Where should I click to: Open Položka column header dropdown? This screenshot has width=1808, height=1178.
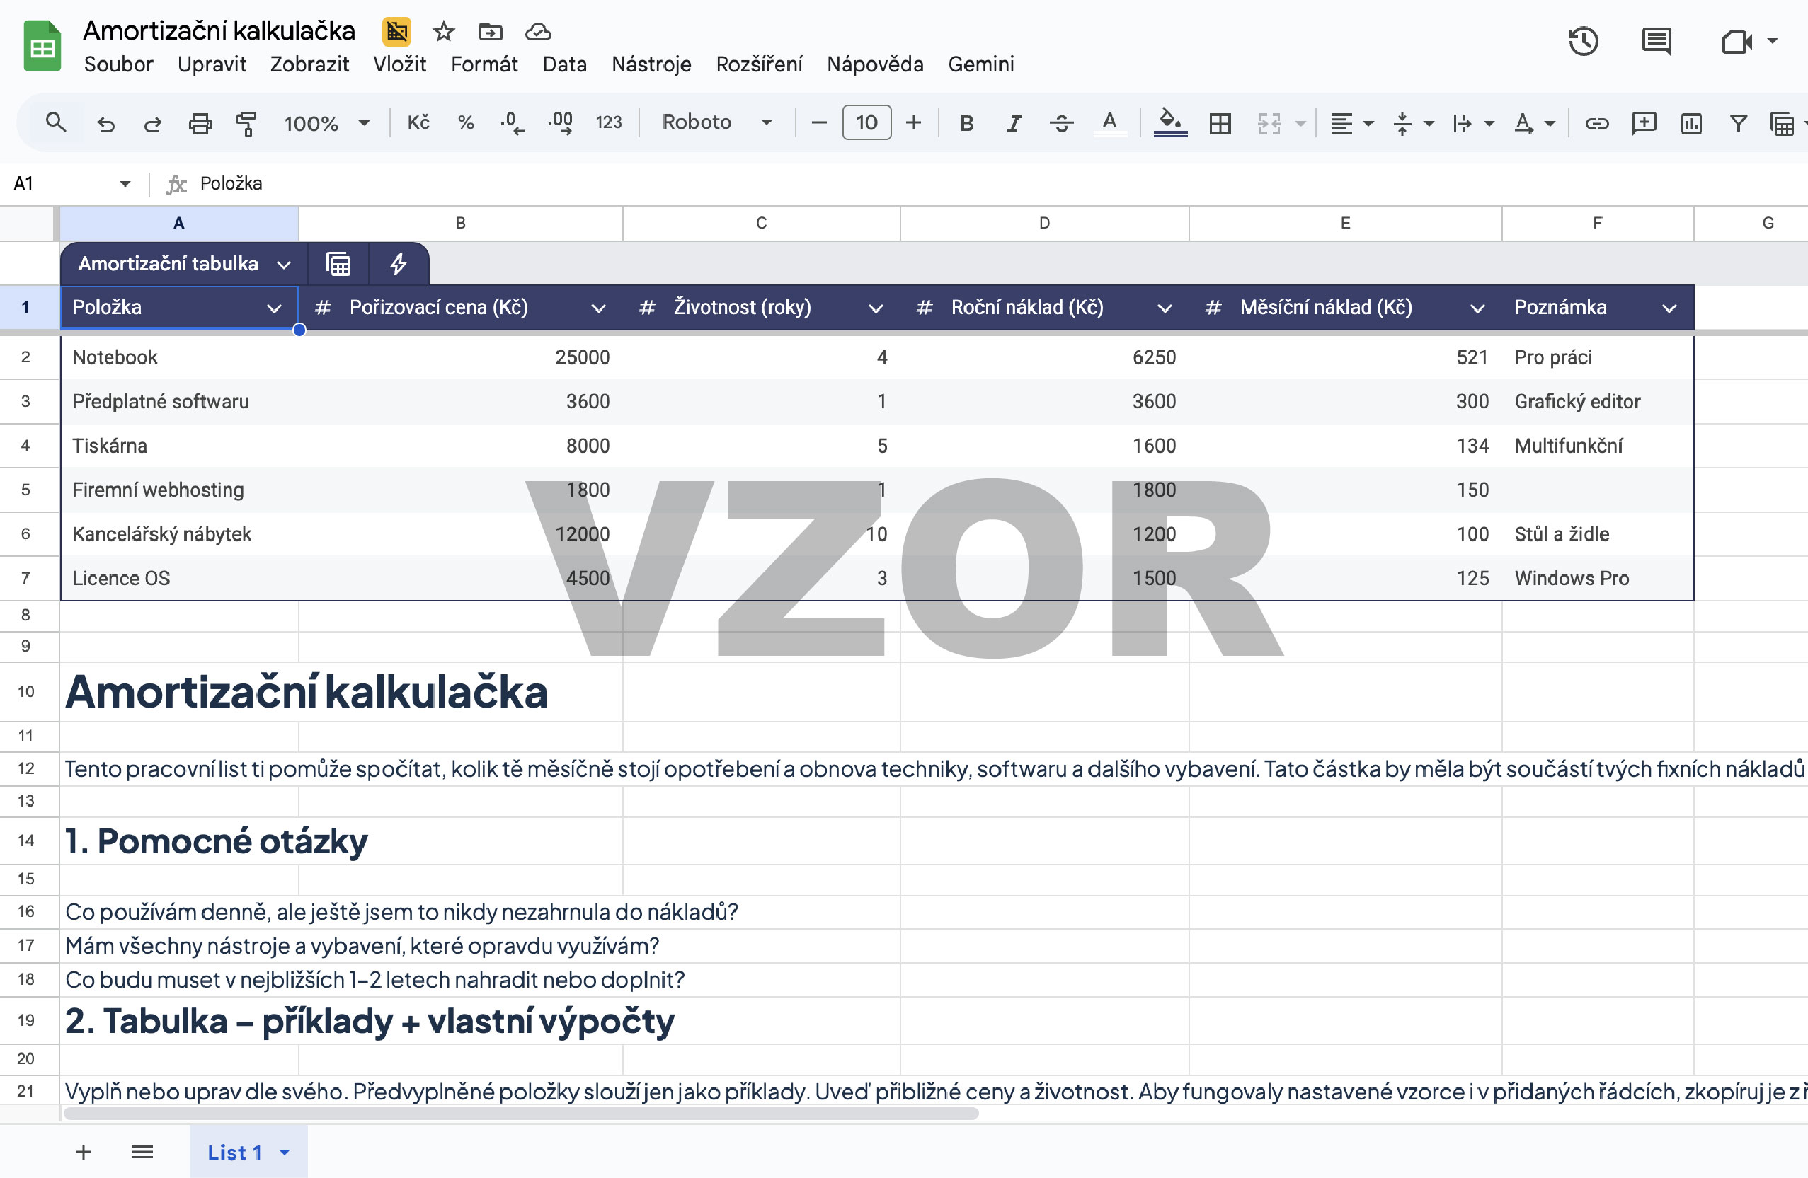273,308
